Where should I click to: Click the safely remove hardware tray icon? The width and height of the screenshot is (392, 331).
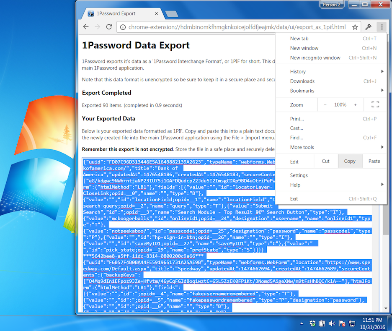pyautogui.click(x=322, y=323)
